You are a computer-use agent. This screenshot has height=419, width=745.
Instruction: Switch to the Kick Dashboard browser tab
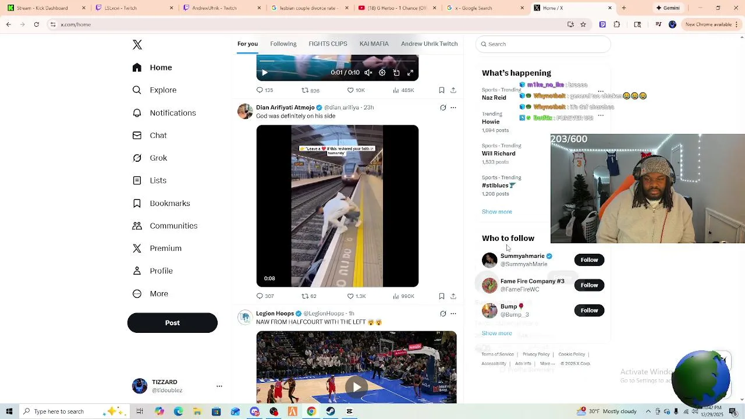pos(44,8)
